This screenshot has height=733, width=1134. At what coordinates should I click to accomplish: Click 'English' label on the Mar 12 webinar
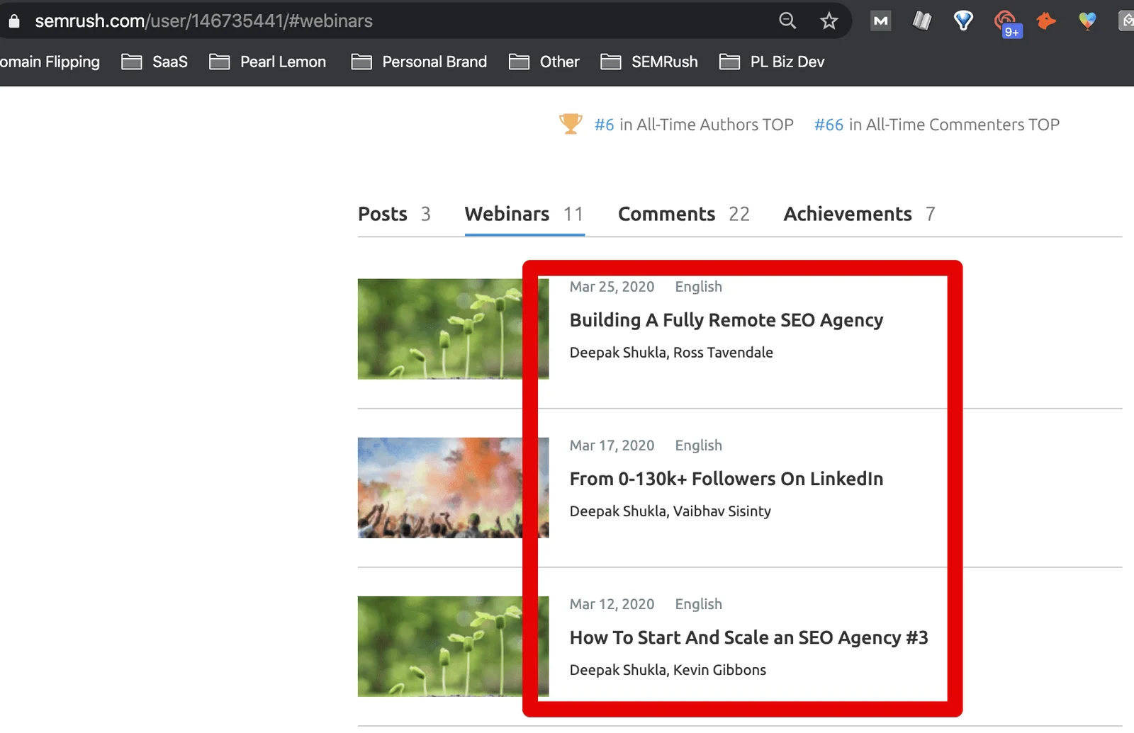pos(698,603)
